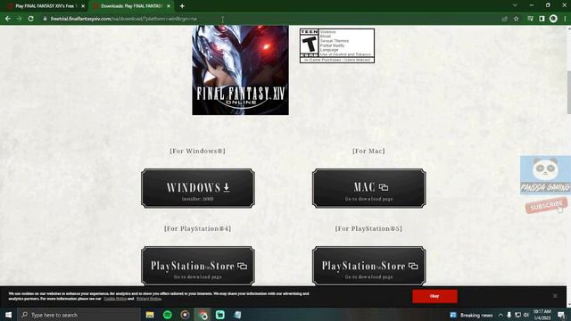Open the round recorder app on taskbar
The width and height of the screenshot is (571, 321).
(x=185, y=315)
